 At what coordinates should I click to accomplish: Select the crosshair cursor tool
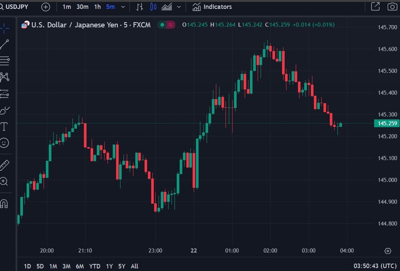pyautogui.click(x=5, y=28)
